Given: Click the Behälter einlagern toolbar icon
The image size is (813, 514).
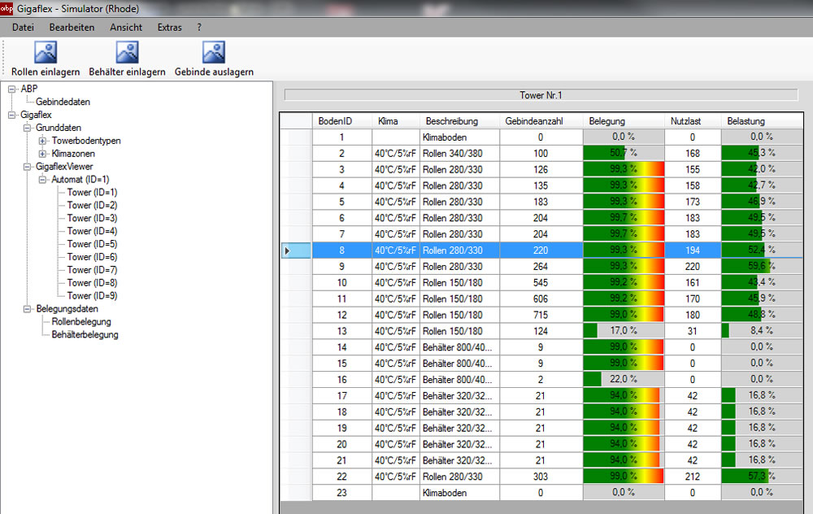Looking at the screenshot, I should click(127, 52).
